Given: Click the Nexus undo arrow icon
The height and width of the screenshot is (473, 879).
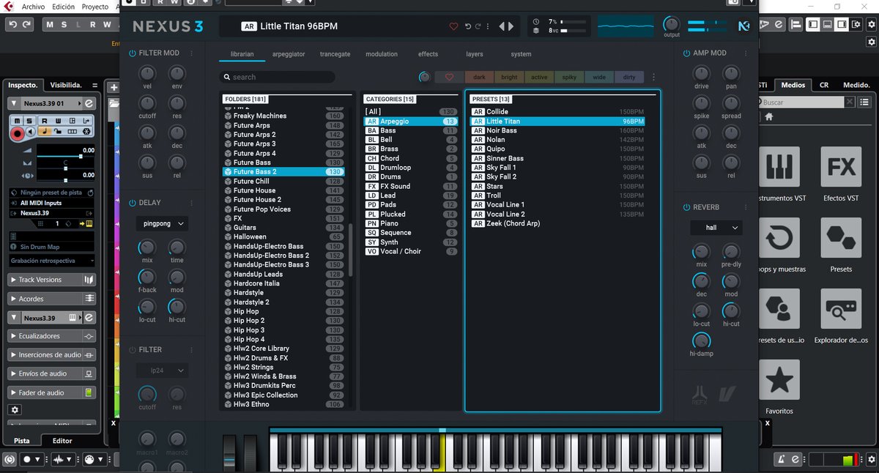Looking at the screenshot, I should click(468, 26).
